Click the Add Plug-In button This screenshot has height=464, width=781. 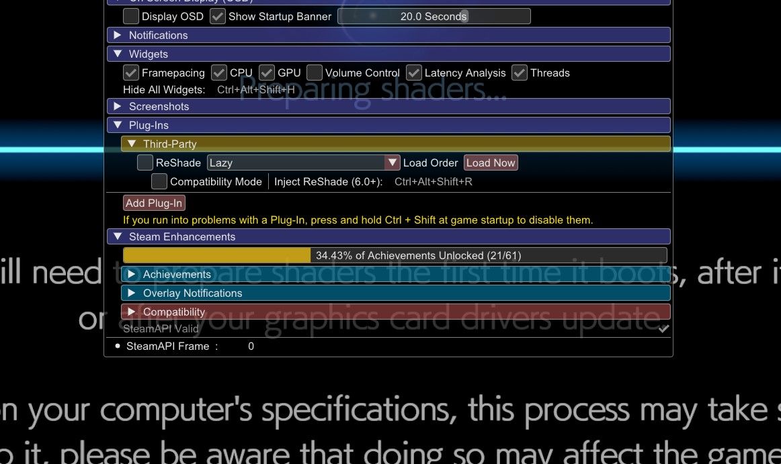(x=154, y=203)
